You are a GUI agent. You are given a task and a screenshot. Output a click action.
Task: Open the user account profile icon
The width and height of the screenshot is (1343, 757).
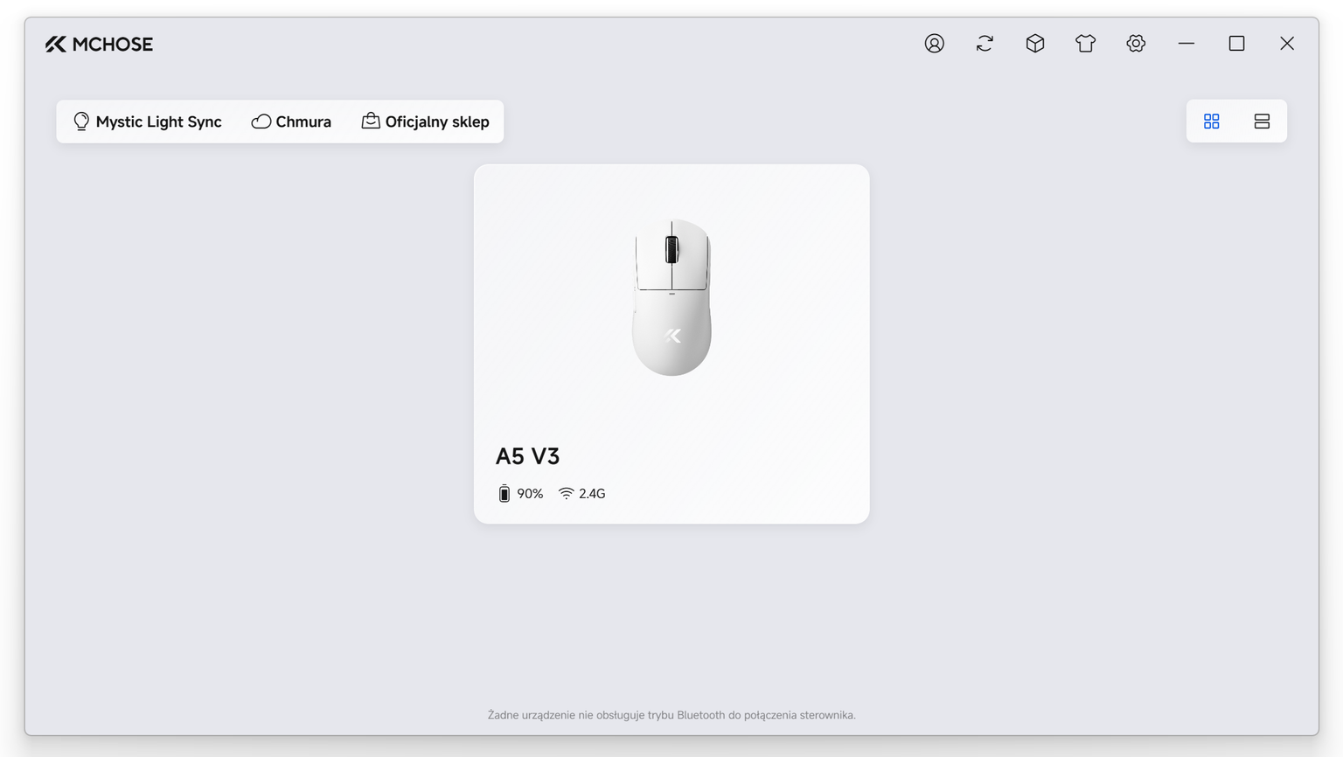935,44
